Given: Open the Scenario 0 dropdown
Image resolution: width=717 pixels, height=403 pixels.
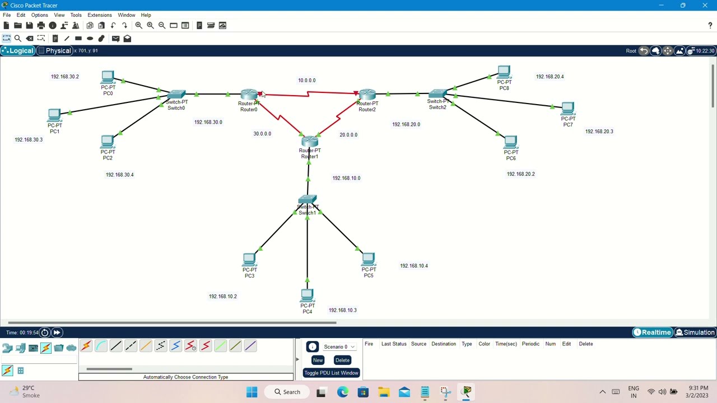Looking at the screenshot, I should click(x=339, y=347).
